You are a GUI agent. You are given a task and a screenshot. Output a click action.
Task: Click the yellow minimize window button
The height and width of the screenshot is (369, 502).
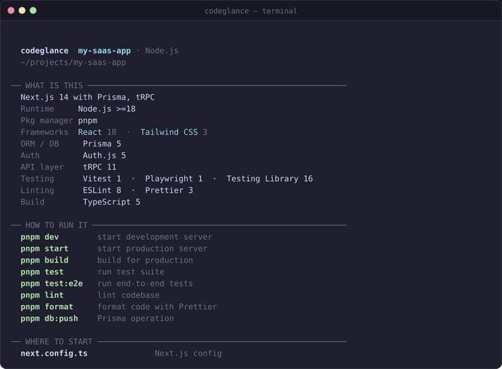22,11
